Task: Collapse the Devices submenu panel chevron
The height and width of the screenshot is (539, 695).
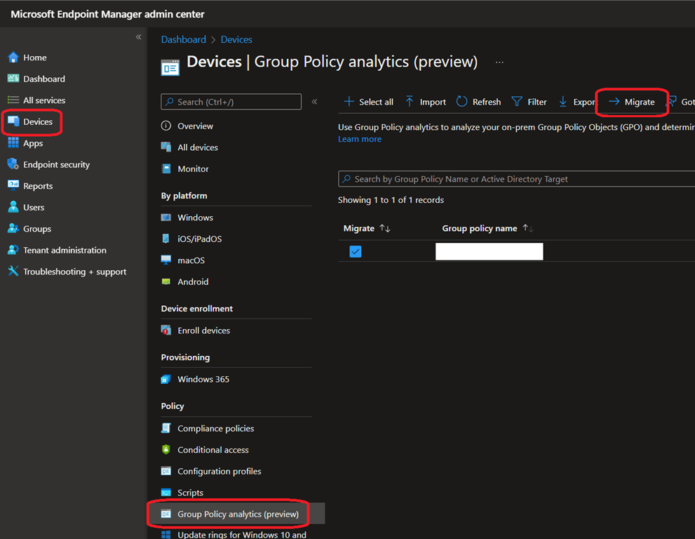Action: [x=314, y=102]
